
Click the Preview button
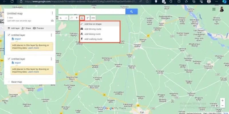click(x=38, y=28)
